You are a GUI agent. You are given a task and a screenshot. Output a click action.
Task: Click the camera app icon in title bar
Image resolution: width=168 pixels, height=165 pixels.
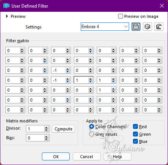coord(6,6)
